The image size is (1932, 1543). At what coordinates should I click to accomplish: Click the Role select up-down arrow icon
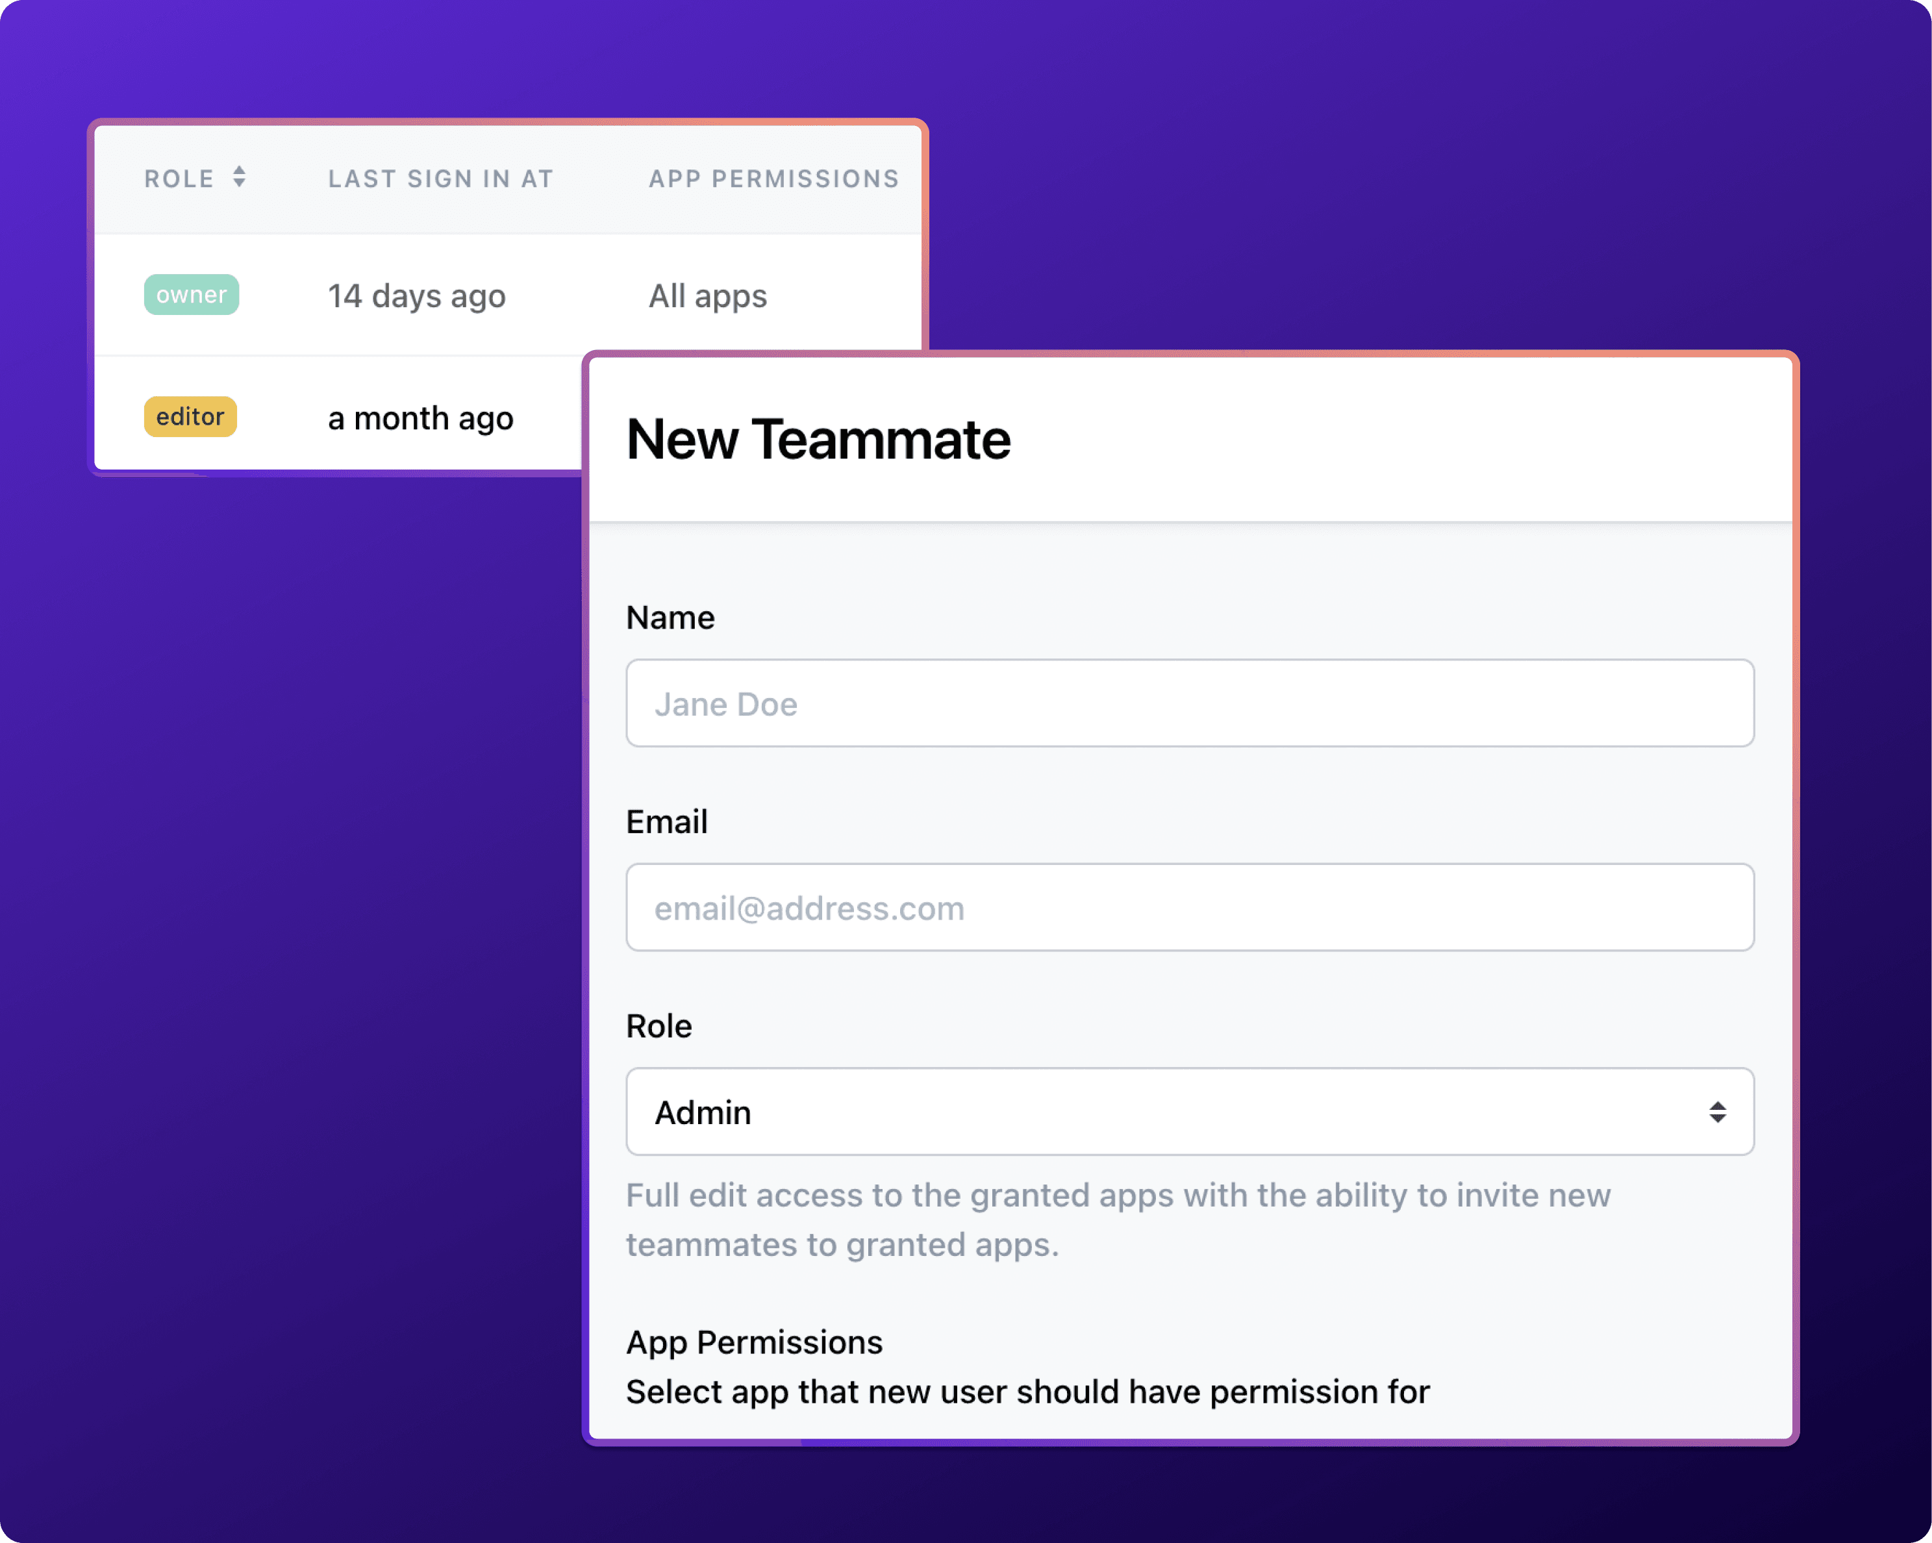[1717, 1112]
